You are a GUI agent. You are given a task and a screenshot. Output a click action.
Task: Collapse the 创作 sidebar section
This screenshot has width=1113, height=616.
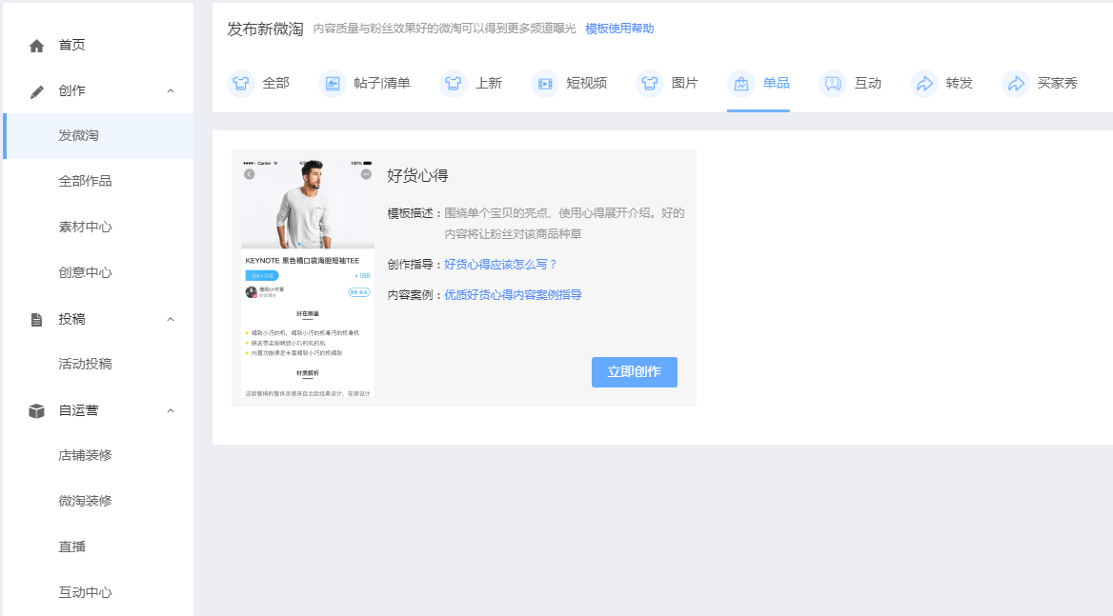pyautogui.click(x=171, y=90)
